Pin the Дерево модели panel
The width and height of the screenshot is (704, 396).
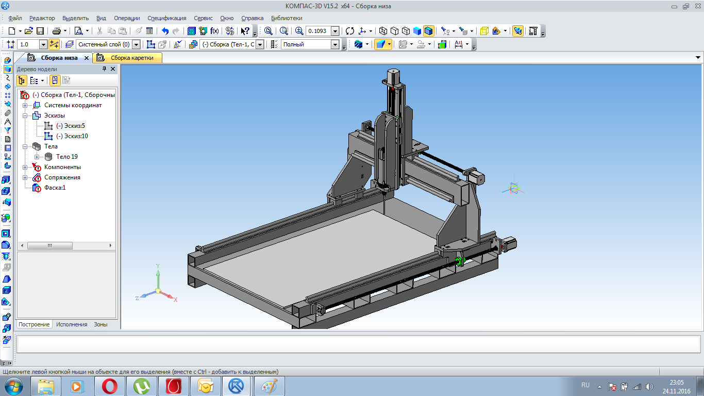104,69
